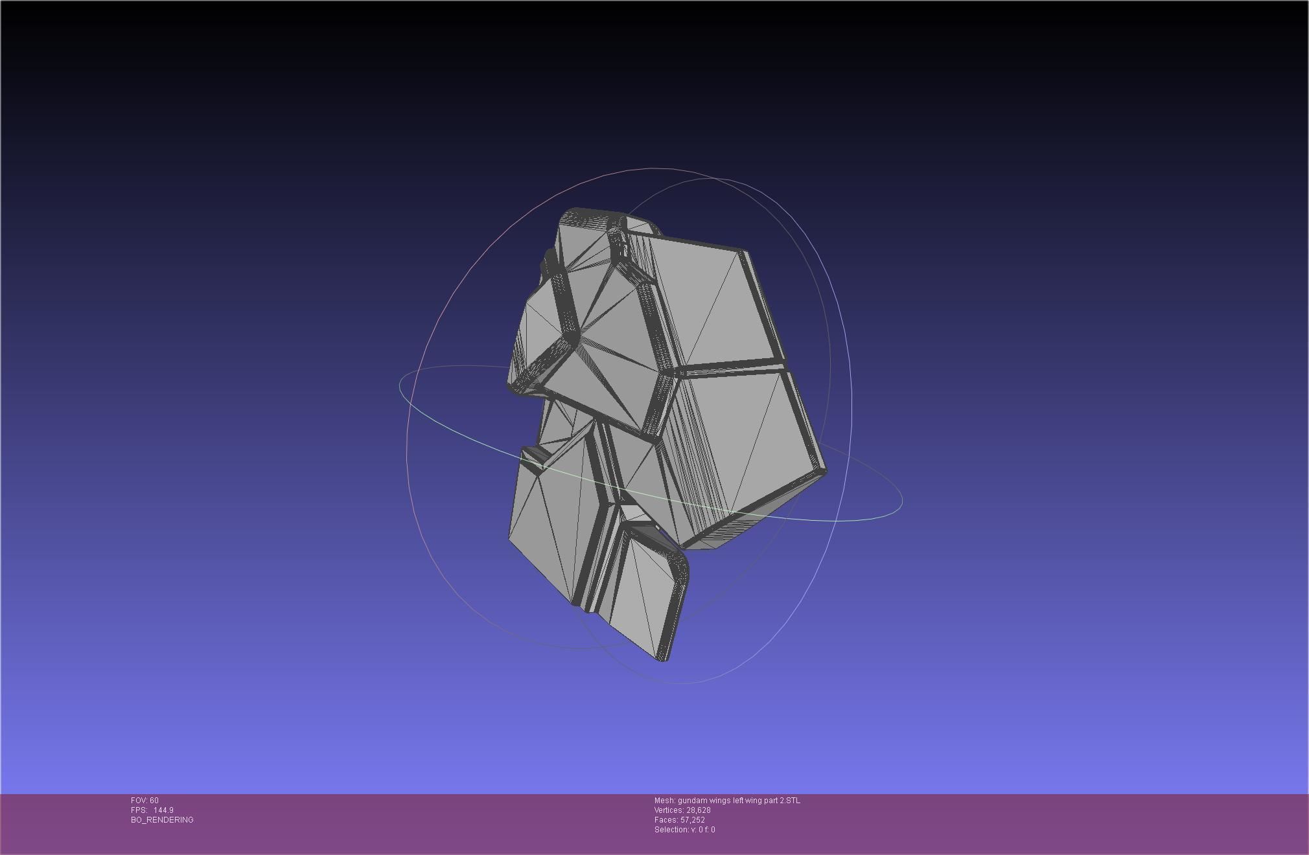Screen dimensions: 1309x855
Task: Click the Selection: v: 0 f: 0 entry
Action: pos(685,829)
